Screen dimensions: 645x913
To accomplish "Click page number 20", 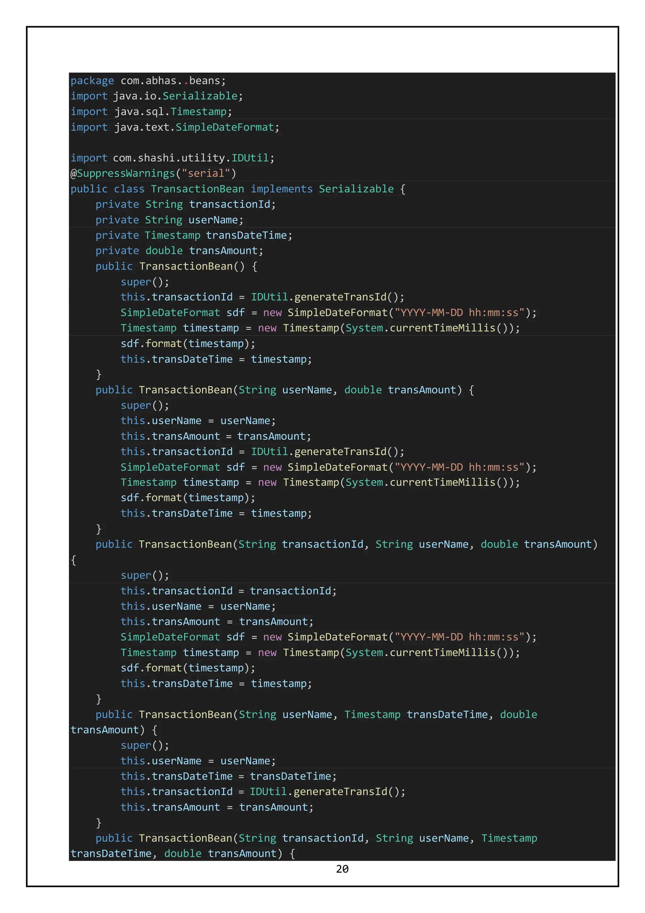I will [x=342, y=869].
